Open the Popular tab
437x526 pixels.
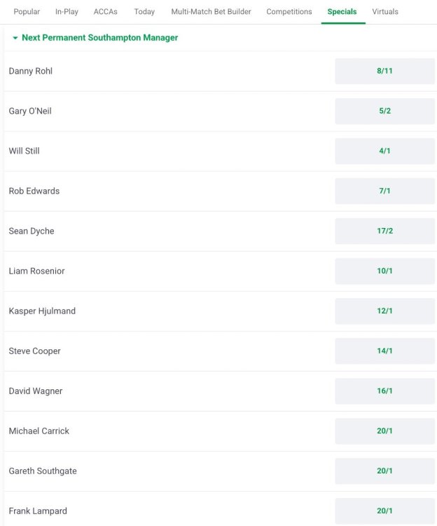coord(27,12)
